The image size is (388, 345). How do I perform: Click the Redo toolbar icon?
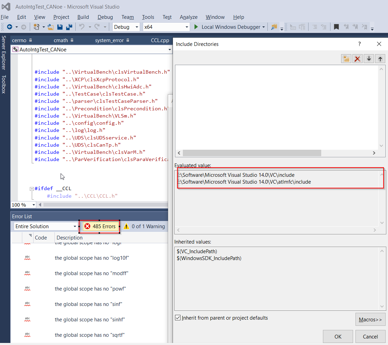coord(97,27)
